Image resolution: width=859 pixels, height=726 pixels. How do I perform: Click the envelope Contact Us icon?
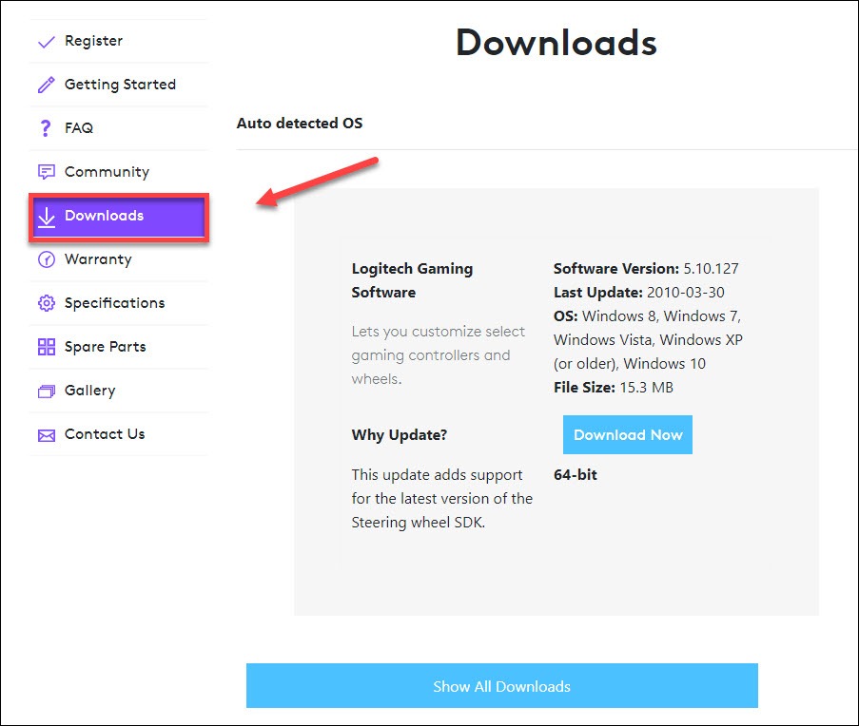pos(46,435)
